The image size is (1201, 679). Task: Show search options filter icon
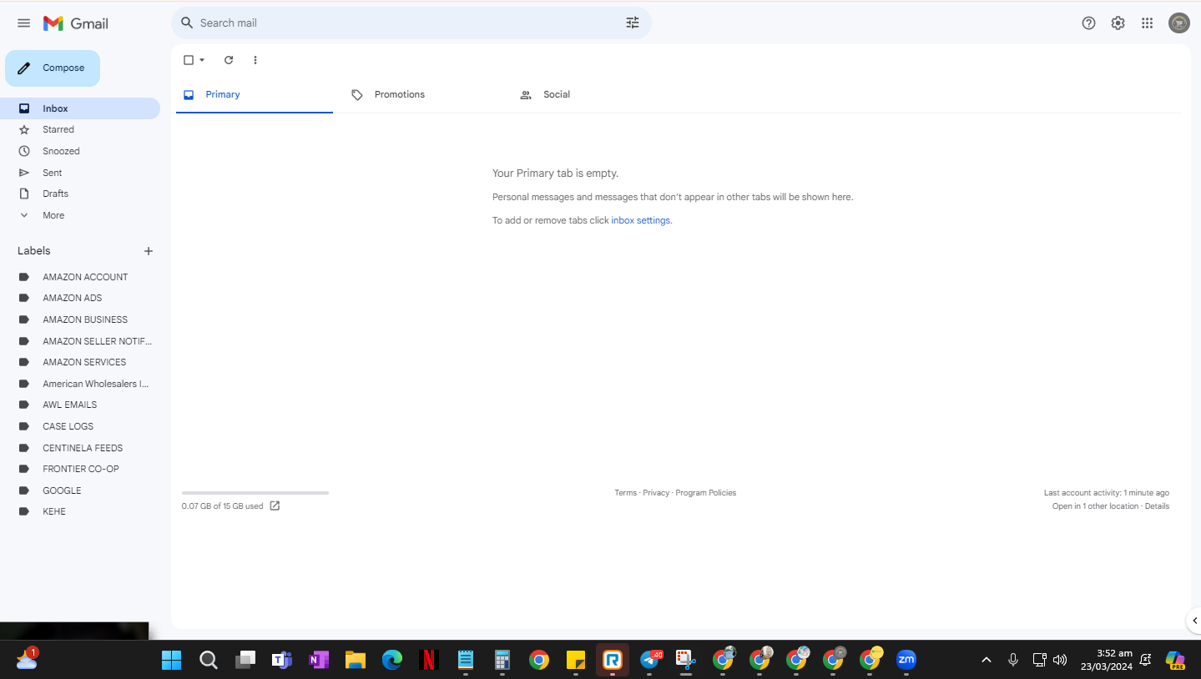pyautogui.click(x=633, y=23)
